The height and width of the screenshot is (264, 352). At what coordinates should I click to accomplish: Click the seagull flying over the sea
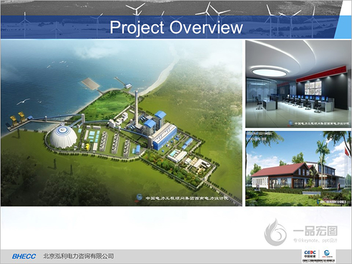pyautogui.click(x=23, y=102)
